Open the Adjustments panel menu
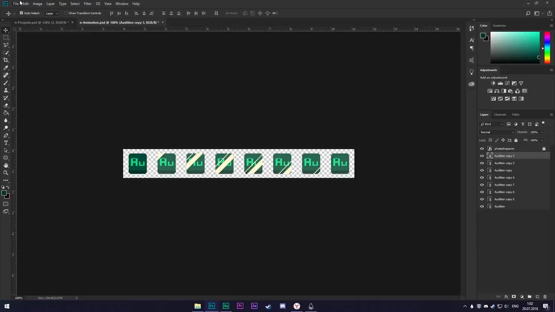Viewport: 555px width, 312px height. click(551, 70)
